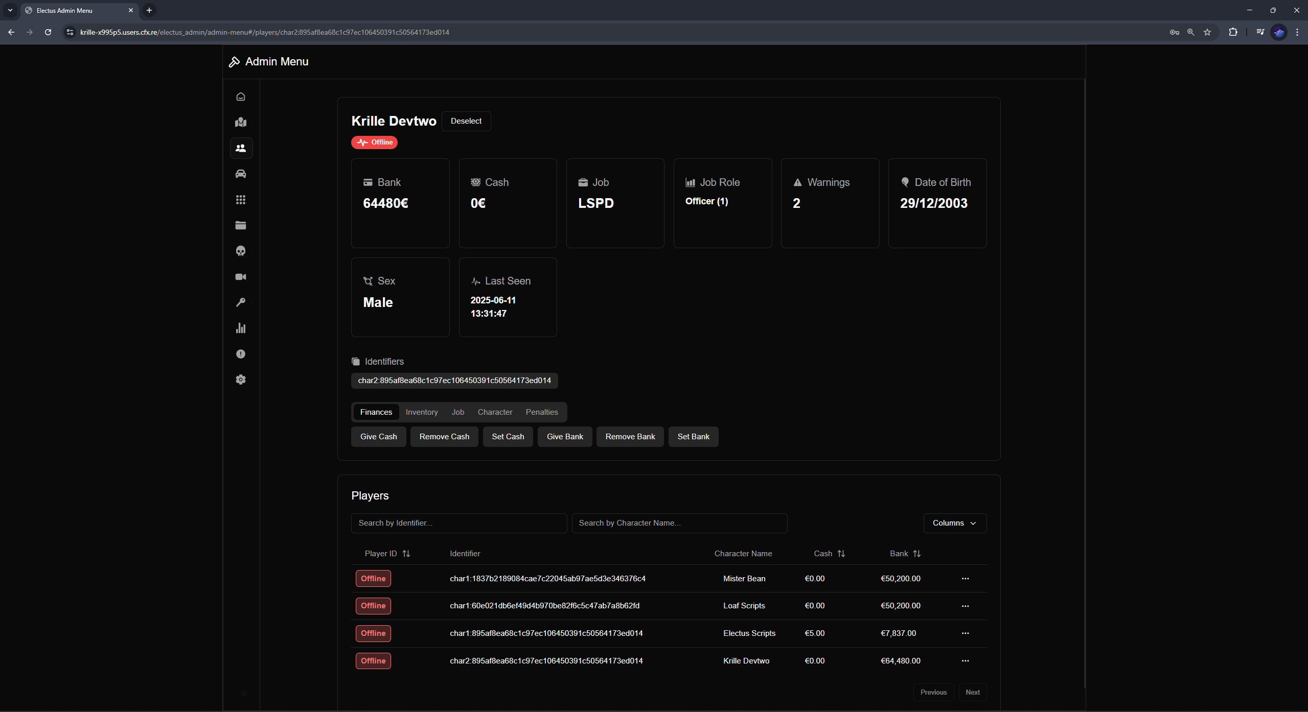Viewport: 1308px width, 712px height.
Task: Open the settings gear icon
Action: pyautogui.click(x=240, y=379)
